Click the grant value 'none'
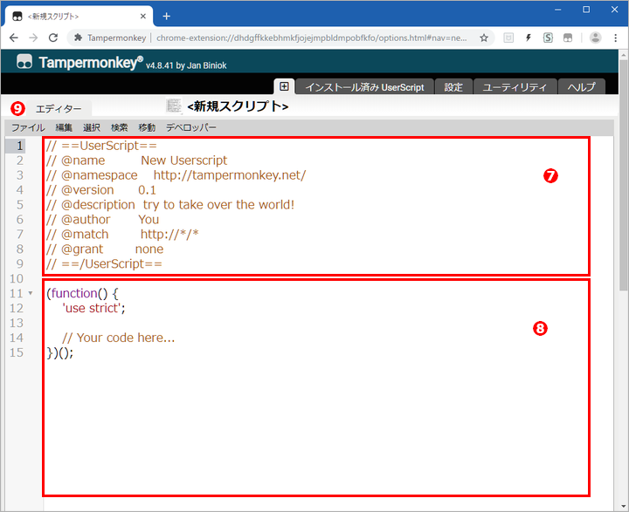629x512 pixels. 149,249
